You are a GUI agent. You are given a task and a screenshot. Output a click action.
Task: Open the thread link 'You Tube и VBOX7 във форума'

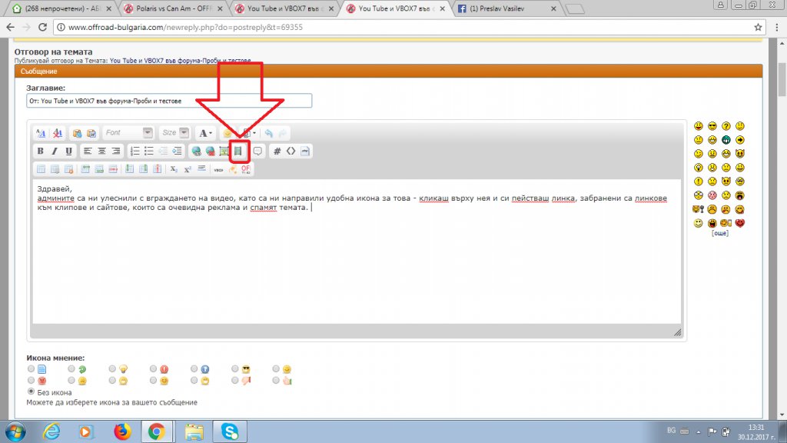[x=180, y=60]
